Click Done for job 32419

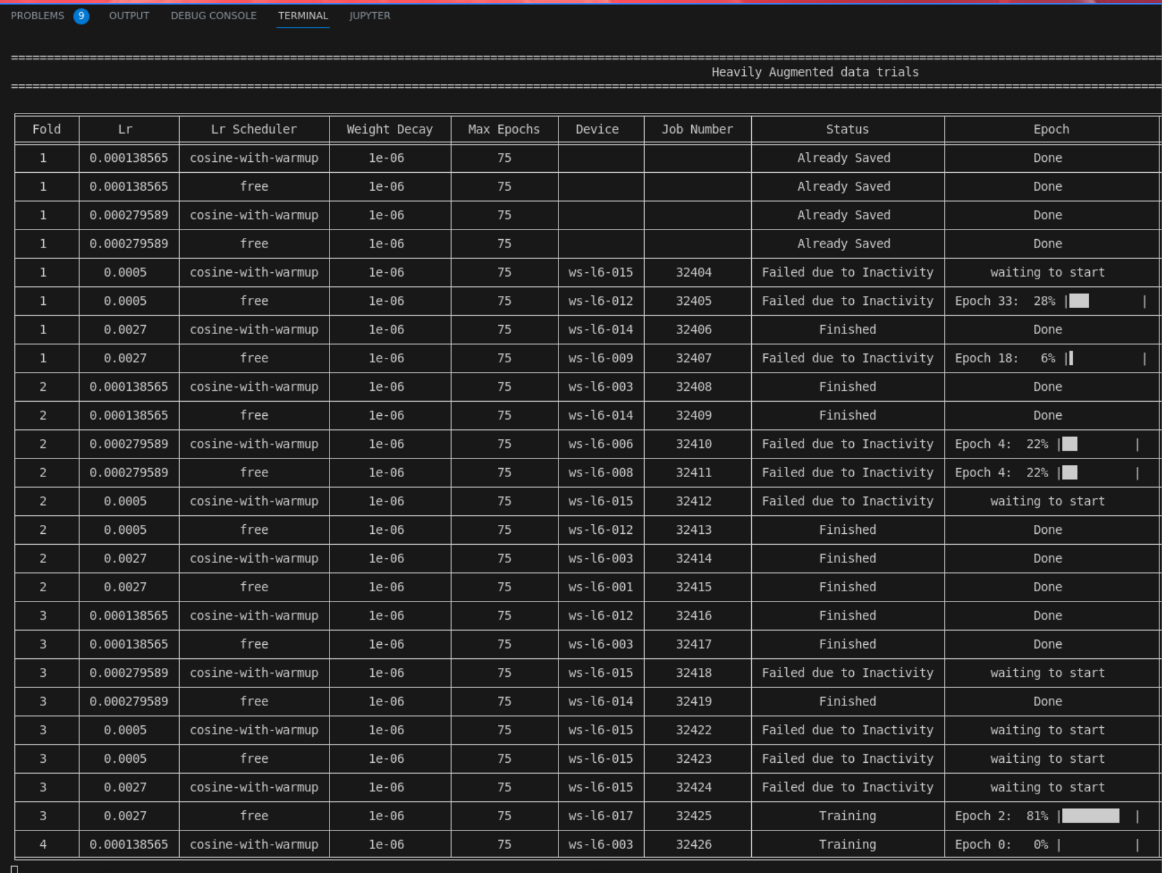1047,701
